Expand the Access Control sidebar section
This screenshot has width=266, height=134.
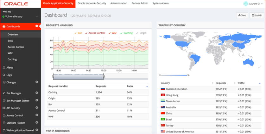[x=37, y=115]
